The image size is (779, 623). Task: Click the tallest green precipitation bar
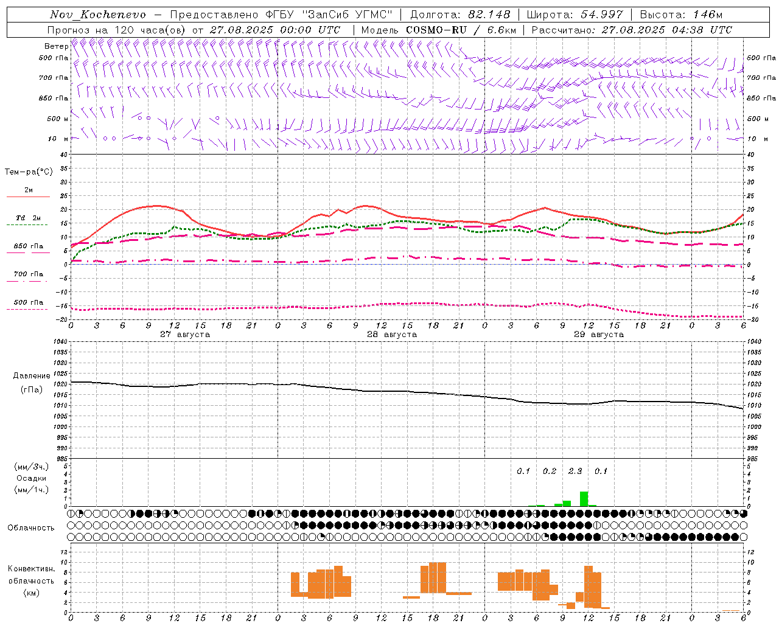click(584, 498)
